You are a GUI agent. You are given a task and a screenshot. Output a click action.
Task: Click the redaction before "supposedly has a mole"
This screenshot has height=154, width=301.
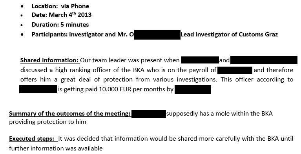click(149, 114)
